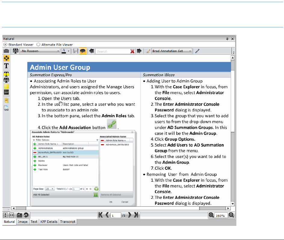The image size is (284, 240).
Task: Click the refresh rotate arrow icon
Action: coord(26,215)
